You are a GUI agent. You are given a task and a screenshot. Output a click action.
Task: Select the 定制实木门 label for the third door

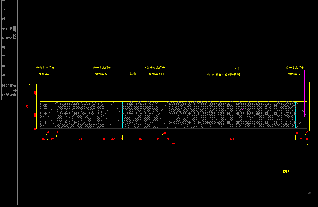[x=156, y=74]
